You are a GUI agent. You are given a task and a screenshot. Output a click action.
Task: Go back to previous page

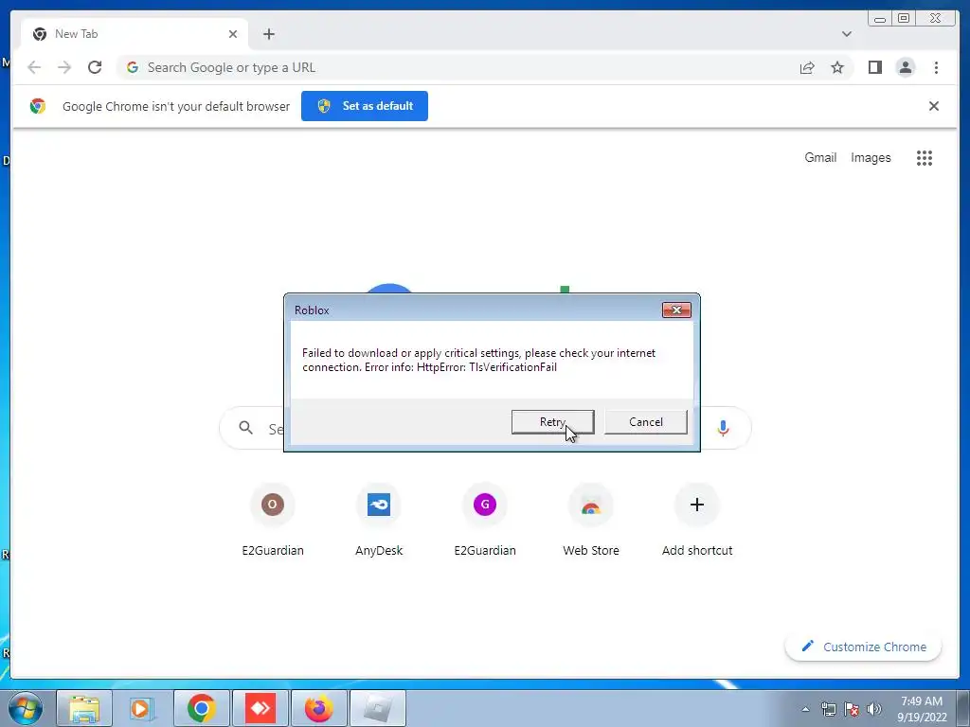pos(34,67)
